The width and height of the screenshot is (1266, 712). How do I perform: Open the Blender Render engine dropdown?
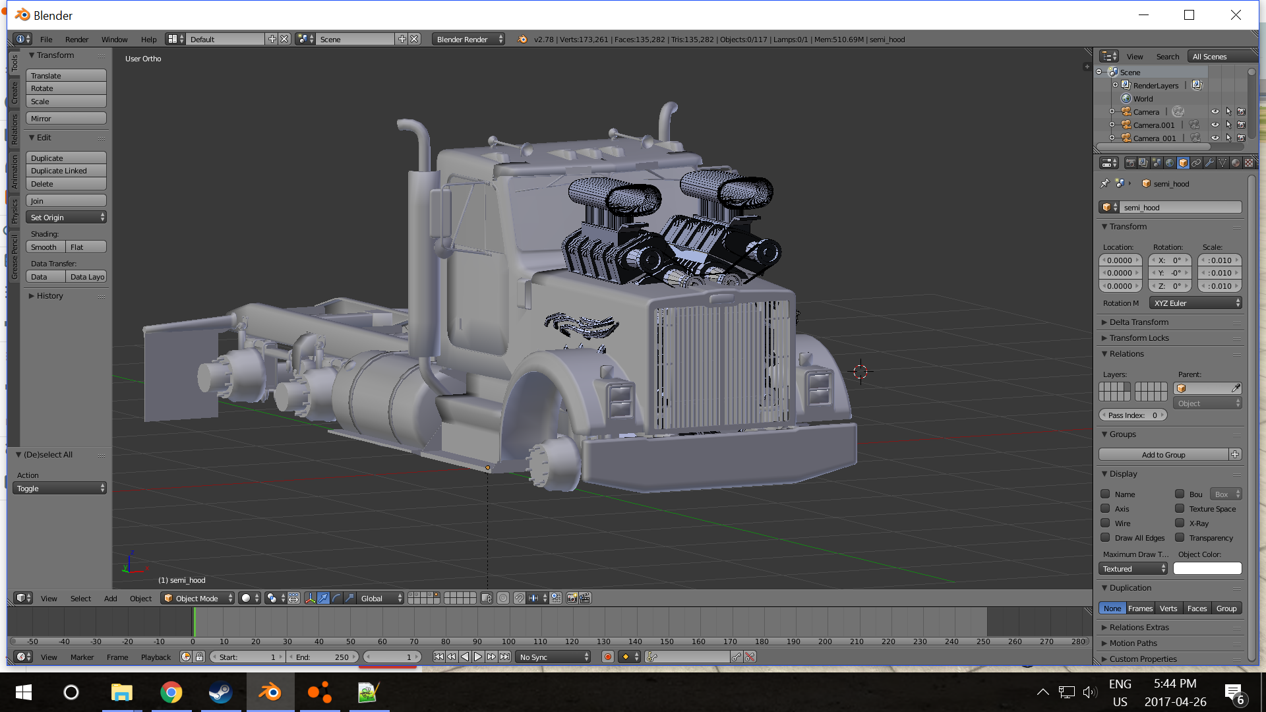coord(468,39)
